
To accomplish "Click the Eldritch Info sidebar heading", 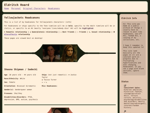I will (129, 18).
